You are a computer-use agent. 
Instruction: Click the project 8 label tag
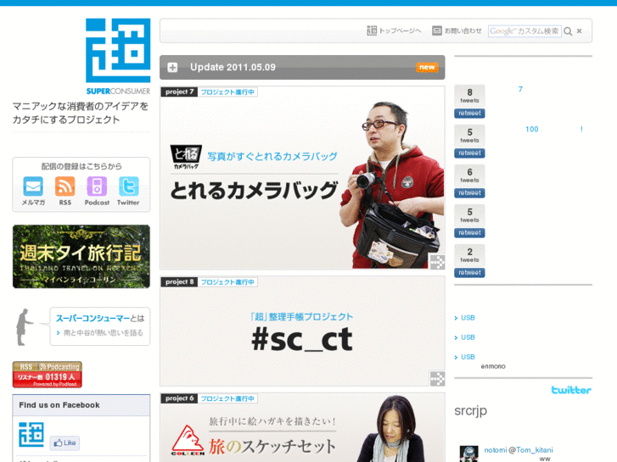coord(179,282)
